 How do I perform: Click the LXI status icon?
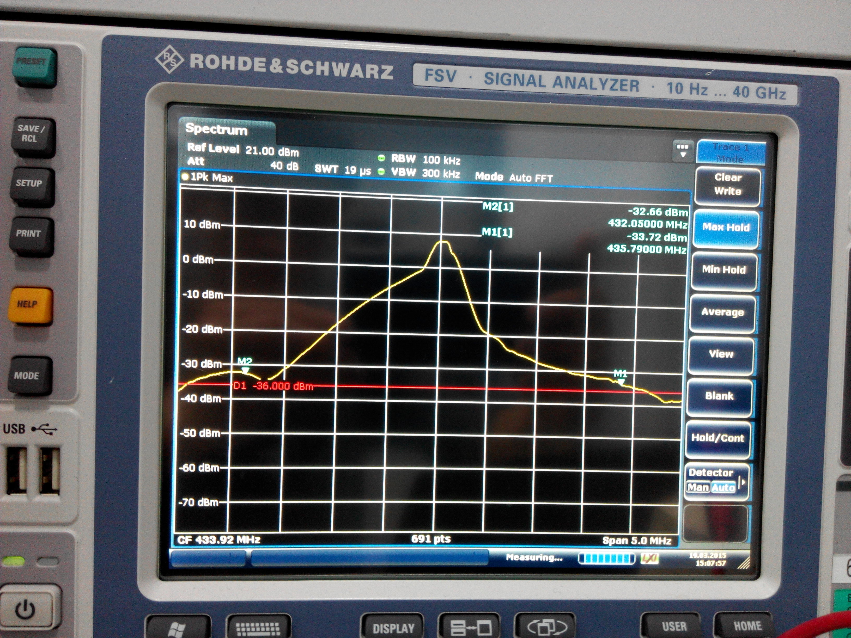click(x=649, y=559)
